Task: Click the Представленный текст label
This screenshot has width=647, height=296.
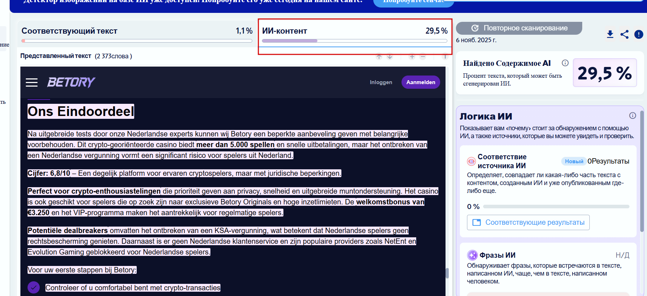Action: [x=56, y=56]
